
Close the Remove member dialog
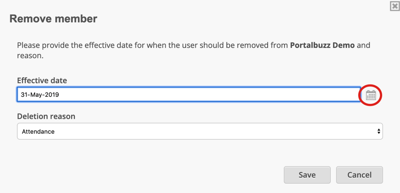coord(395,6)
